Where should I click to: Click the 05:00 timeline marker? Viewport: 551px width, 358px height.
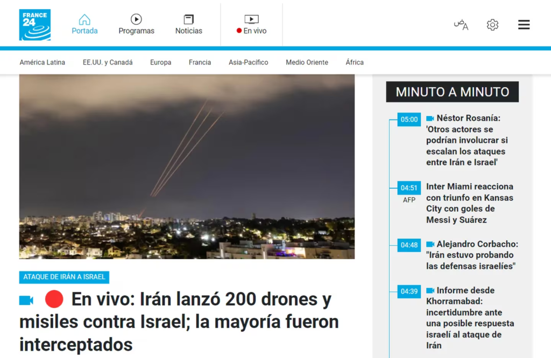tap(409, 119)
